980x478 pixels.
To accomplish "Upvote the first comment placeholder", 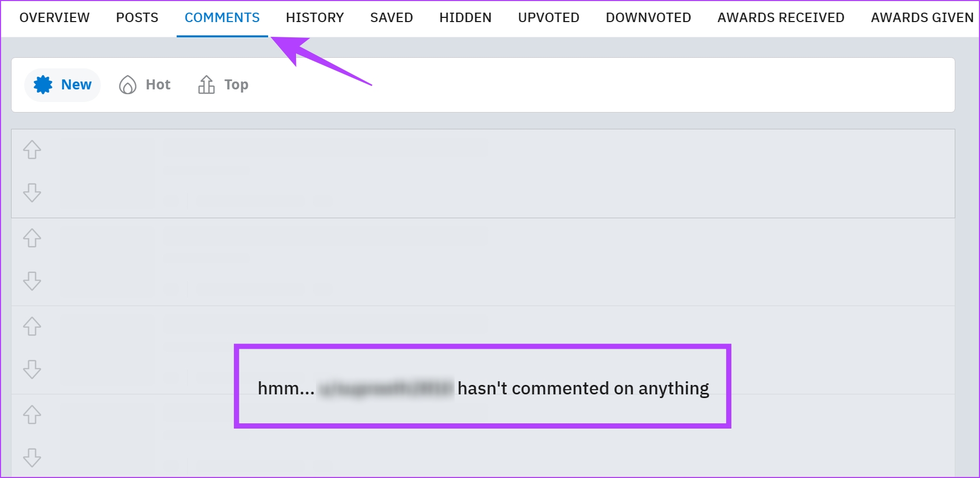I will click(32, 150).
